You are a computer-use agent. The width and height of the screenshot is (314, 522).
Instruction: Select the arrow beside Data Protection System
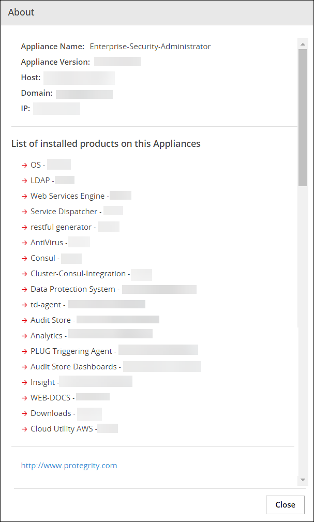tap(24, 289)
